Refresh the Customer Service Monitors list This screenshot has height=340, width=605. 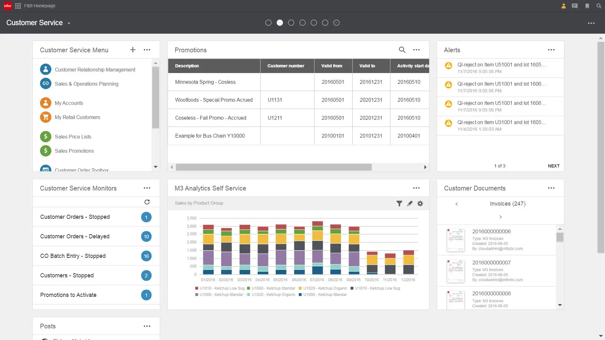tap(147, 202)
